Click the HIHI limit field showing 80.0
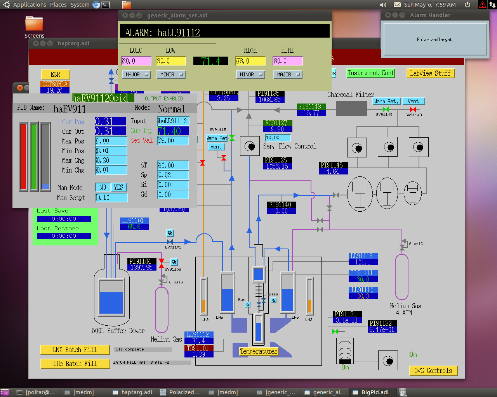This screenshot has width=497, height=397. [x=288, y=61]
